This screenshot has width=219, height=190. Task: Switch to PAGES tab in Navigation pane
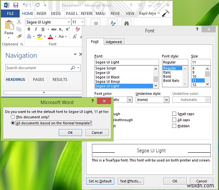click(x=39, y=79)
